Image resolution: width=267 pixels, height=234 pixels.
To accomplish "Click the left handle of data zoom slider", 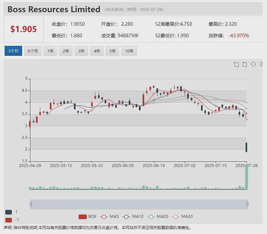I will pos(31,204).
